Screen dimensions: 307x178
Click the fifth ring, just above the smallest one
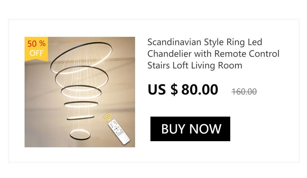coord(80,118)
